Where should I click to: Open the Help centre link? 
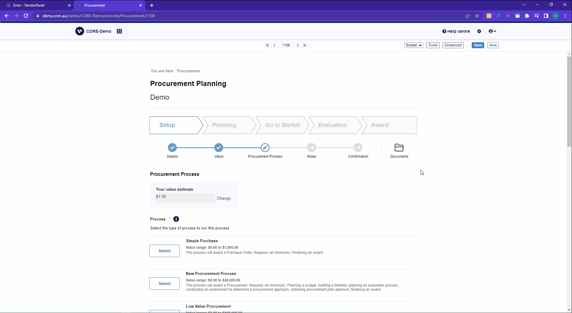[x=456, y=31]
